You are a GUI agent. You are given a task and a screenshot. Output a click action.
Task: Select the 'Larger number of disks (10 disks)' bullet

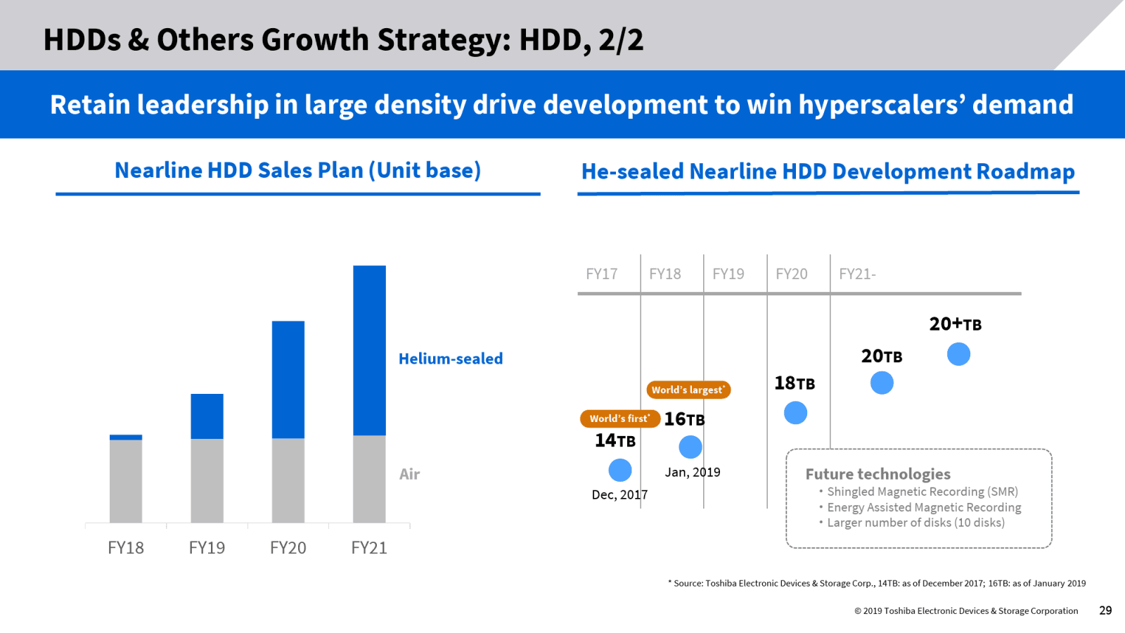[916, 523]
